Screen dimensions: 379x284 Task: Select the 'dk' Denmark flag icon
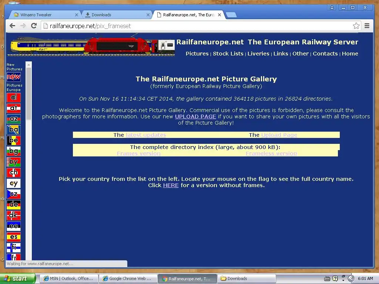click(x=14, y=216)
